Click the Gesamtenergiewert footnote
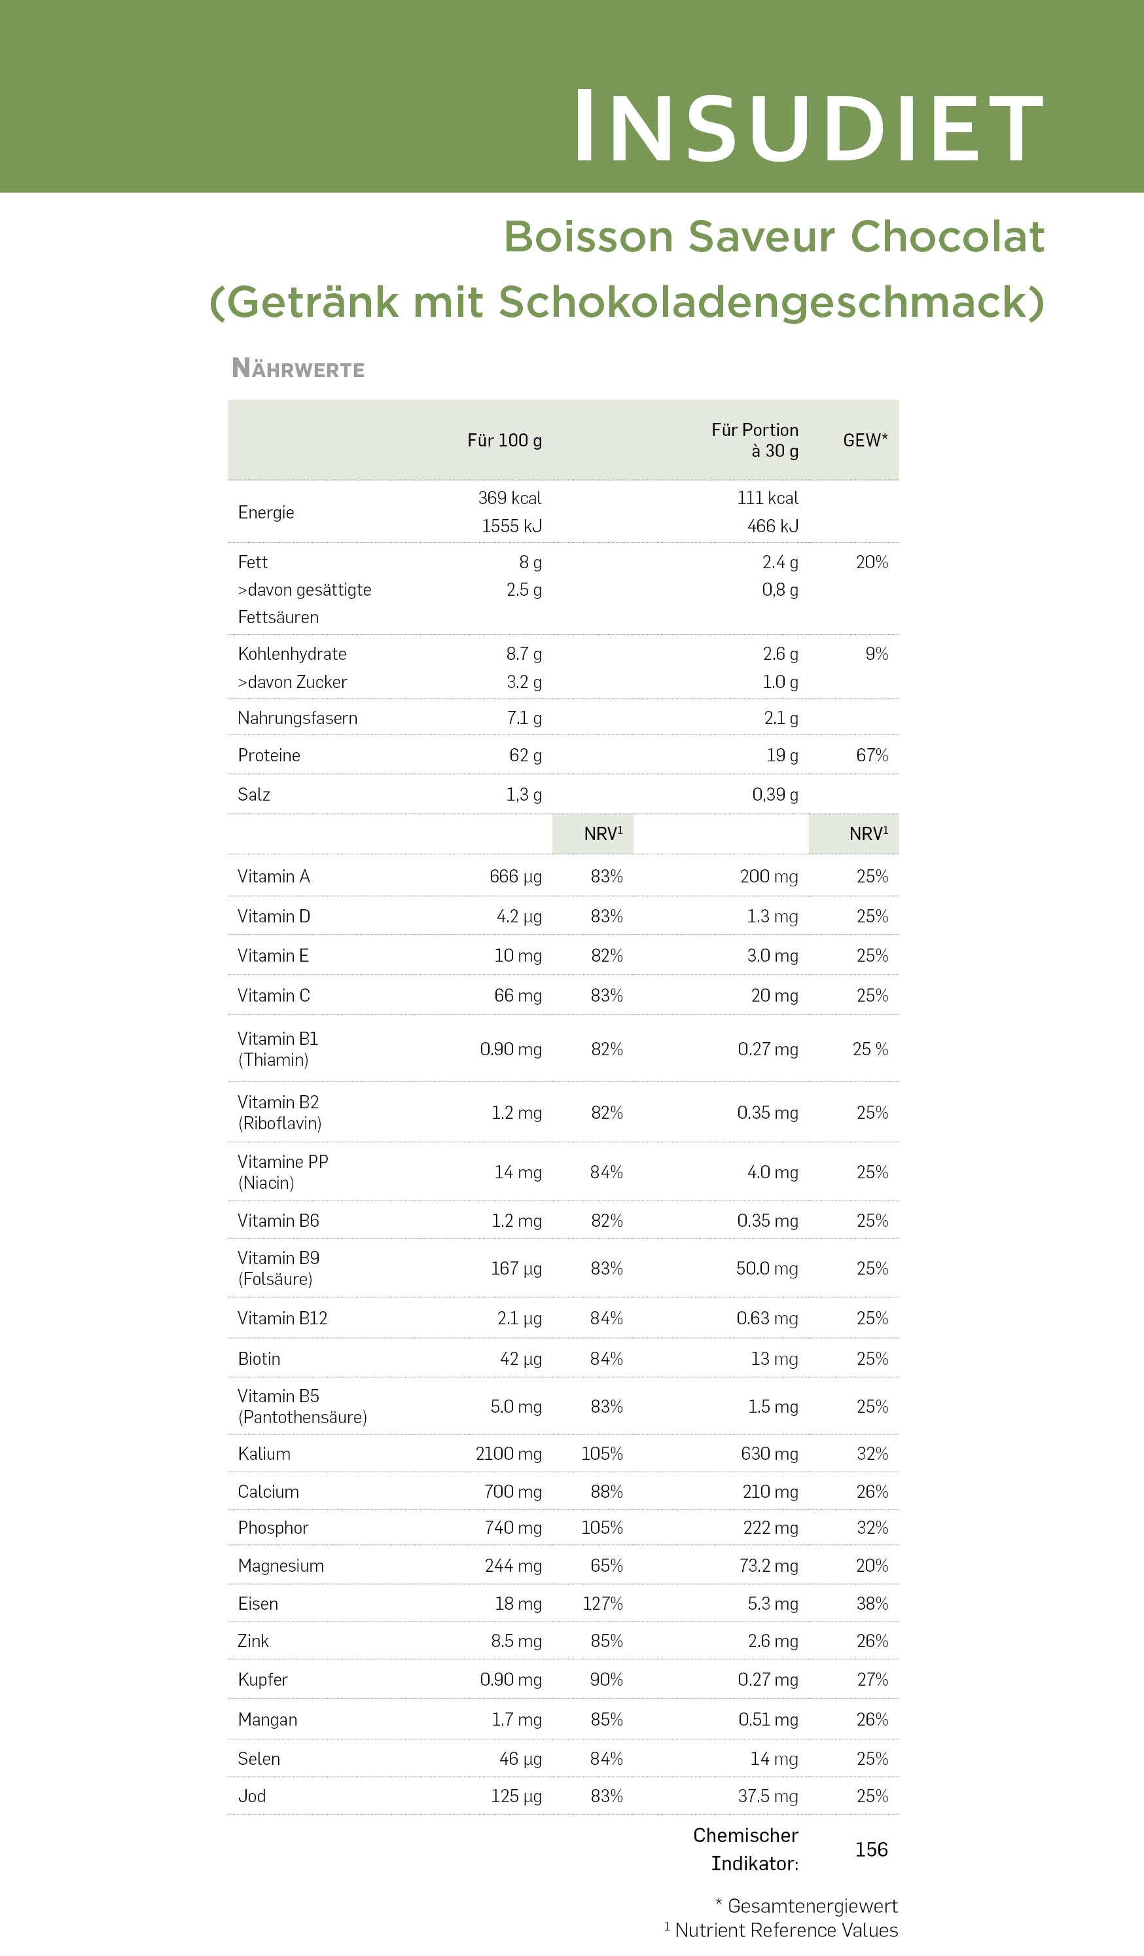The image size is (1144, 1956). click(806, 1906)
